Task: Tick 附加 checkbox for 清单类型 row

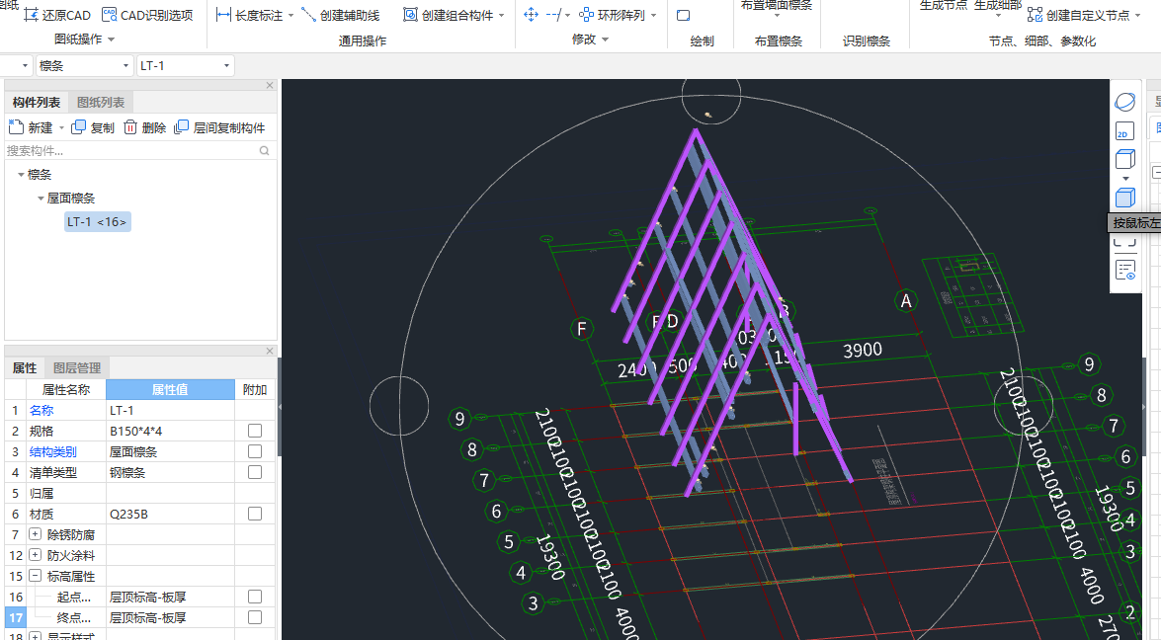Action: [x=255, y=472]
